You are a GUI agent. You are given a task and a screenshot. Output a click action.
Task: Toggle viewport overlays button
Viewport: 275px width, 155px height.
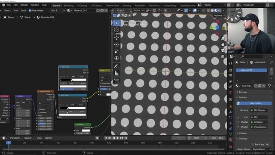(195, 10)
